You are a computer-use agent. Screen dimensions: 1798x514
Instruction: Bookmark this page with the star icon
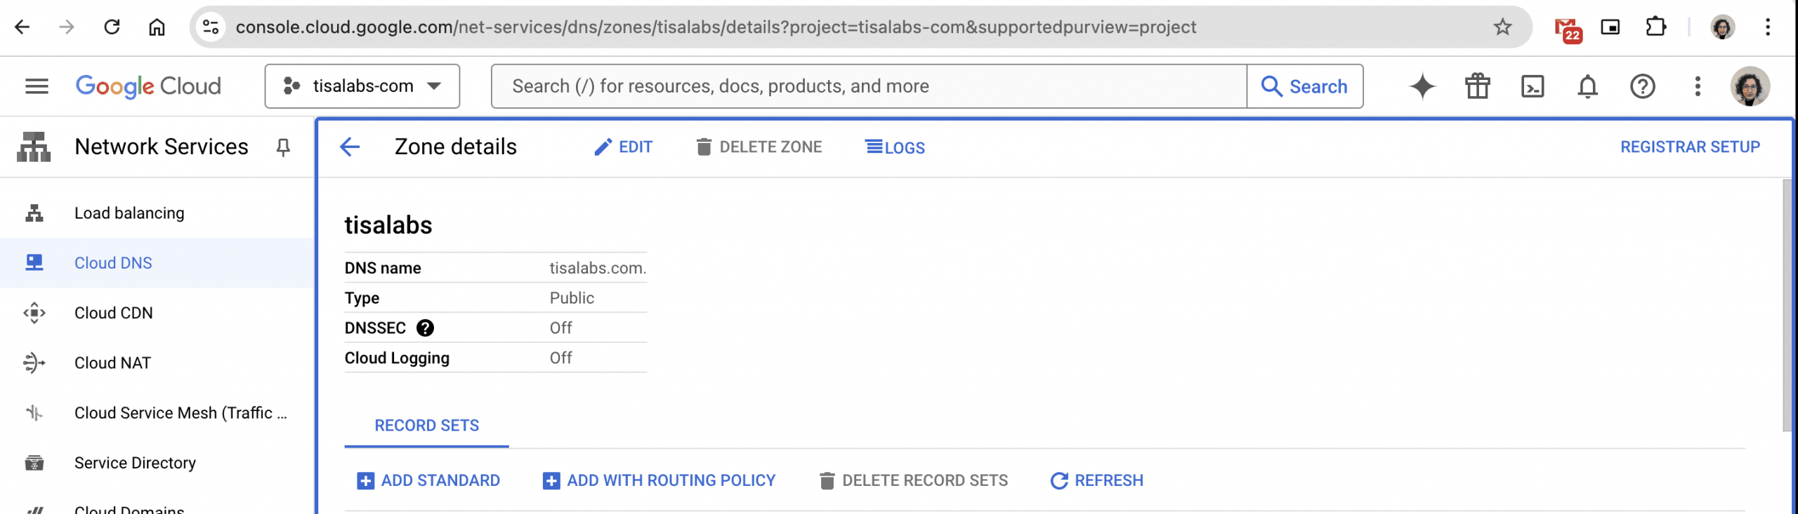pos(1502,27)
